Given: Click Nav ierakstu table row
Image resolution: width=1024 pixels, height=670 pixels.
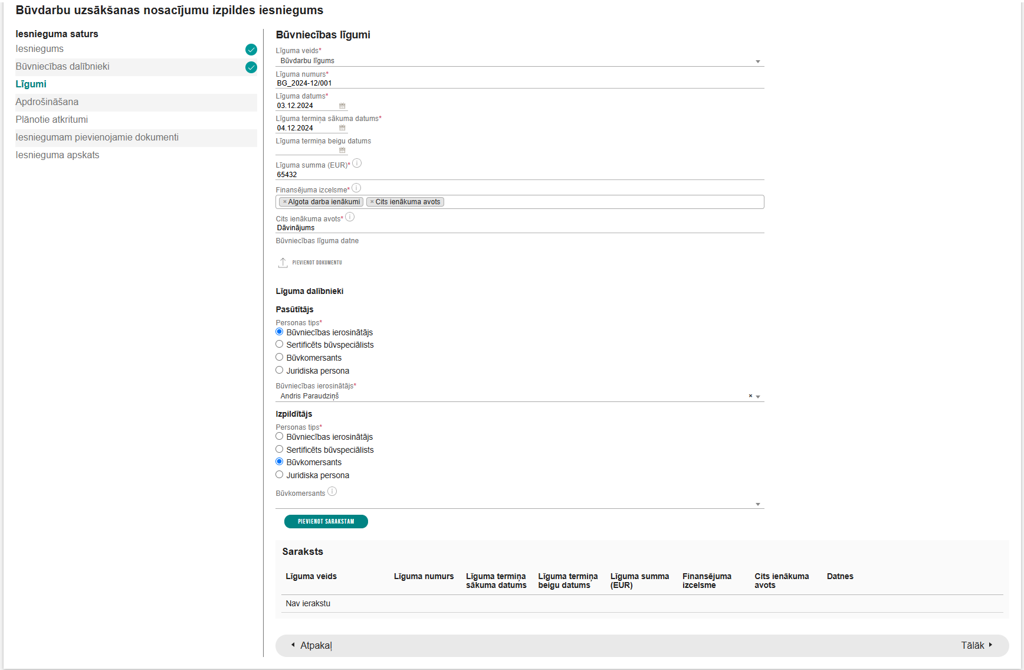Looking at the screenshot, I should click(642, 603).
